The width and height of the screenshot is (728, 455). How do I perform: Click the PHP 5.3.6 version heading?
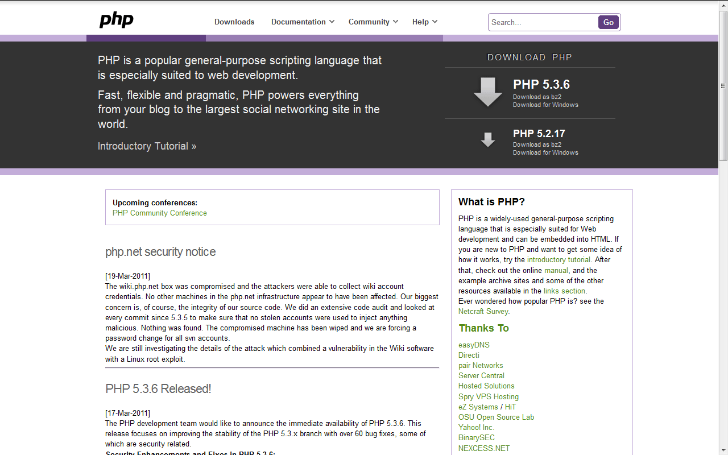pyautogui.click(x=541, y=84)
